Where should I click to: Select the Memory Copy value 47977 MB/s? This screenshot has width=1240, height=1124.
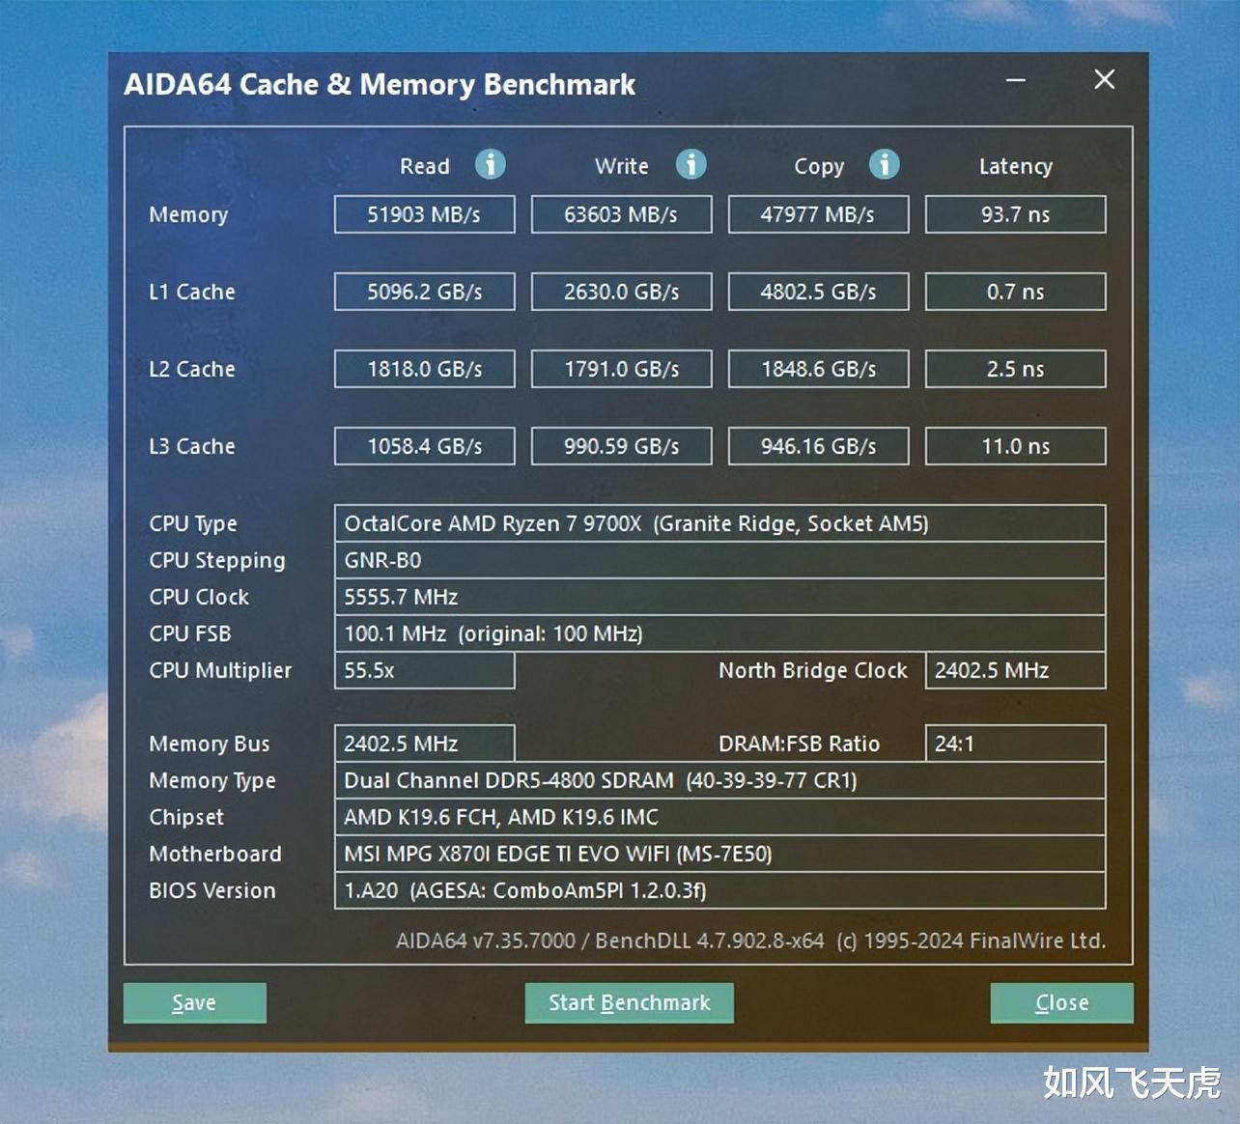coord(819,214)
